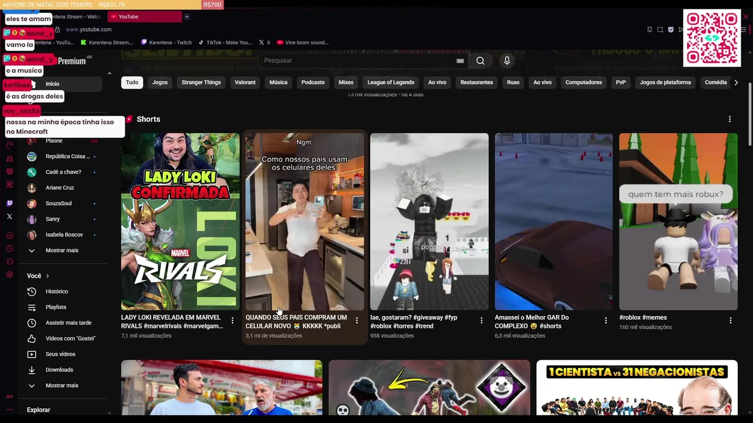
Task: Select the Jogos filter chip
Action: (160, 82)
